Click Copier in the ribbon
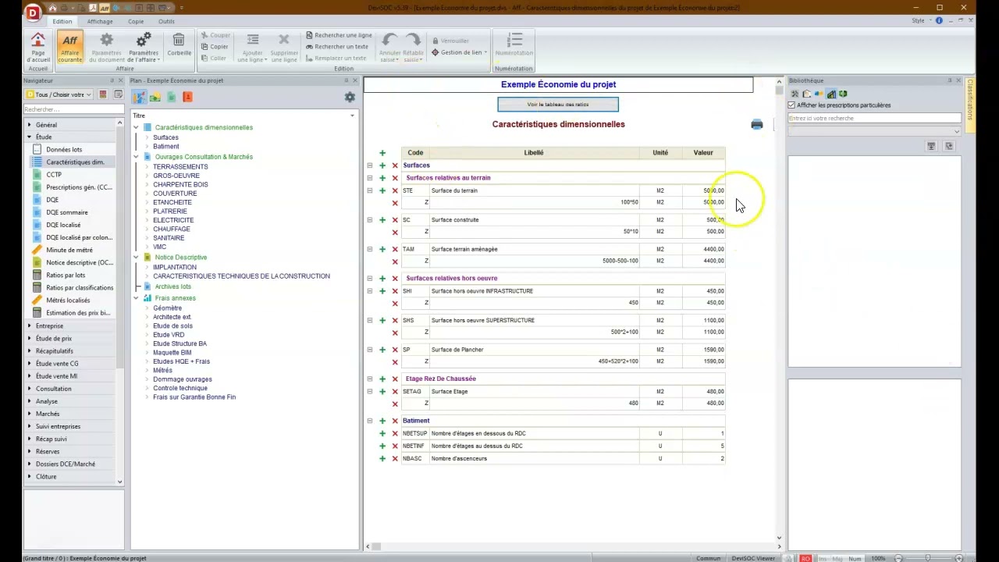Viewport: 999px width, 562px height. point(215,47)
